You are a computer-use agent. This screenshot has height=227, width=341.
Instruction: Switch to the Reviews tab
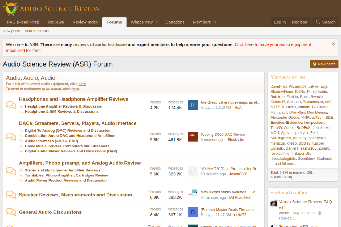56,22
